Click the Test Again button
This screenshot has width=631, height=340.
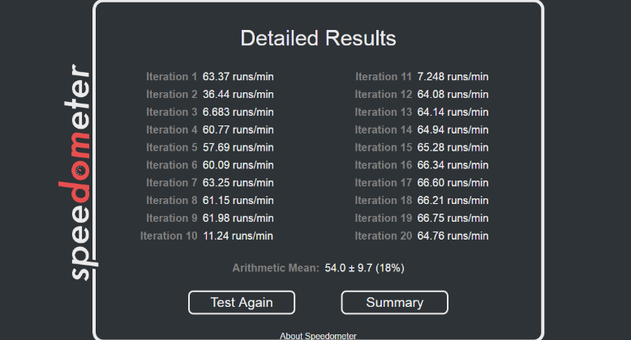[242, 302]
